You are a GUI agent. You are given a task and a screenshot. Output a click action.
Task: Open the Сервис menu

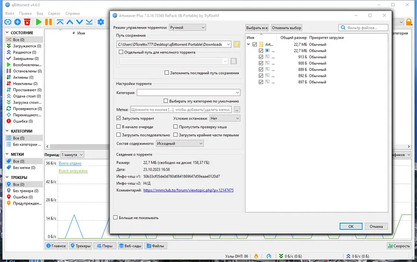(x=54, y=14)
